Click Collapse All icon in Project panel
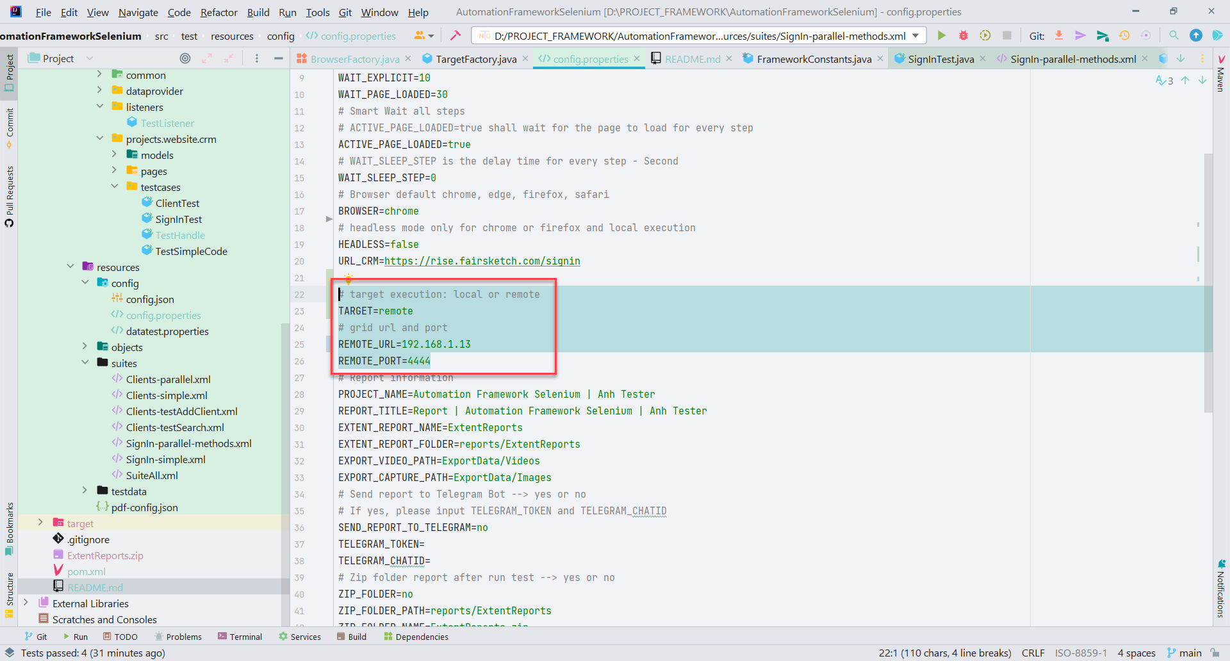The height and width of the screenshot is (661, 1230). point(229,58)
